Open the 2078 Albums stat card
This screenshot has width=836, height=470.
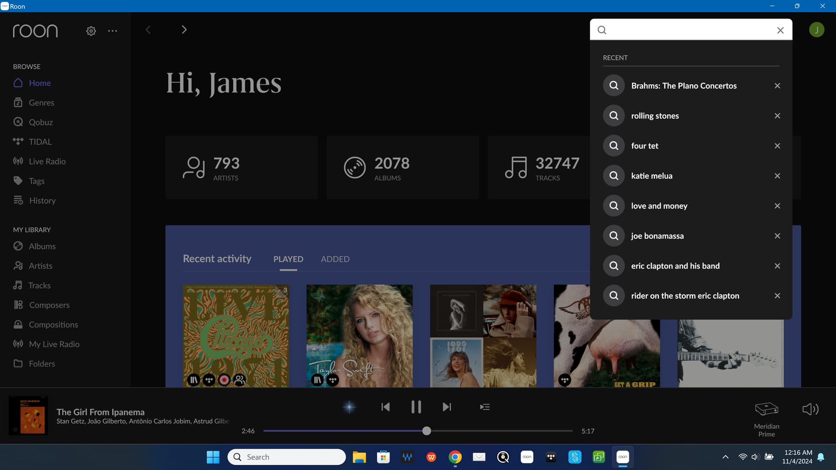point(403,168)
